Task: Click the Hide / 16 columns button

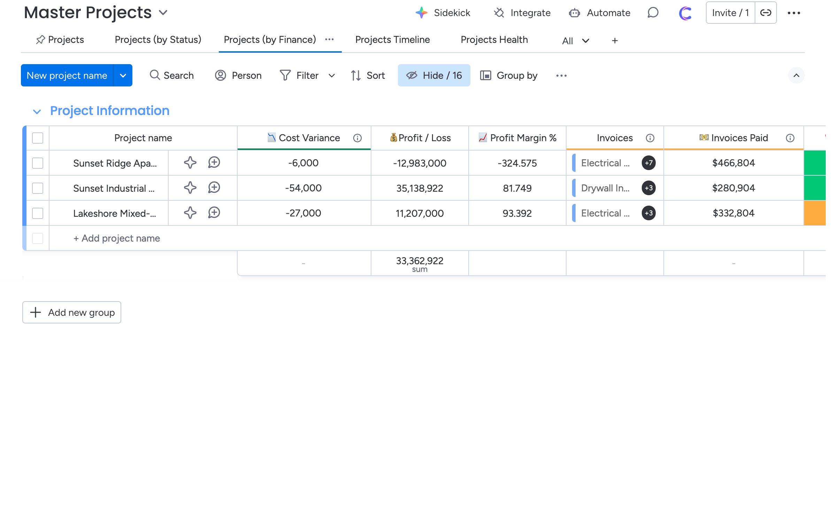Action: click(434, 76)
